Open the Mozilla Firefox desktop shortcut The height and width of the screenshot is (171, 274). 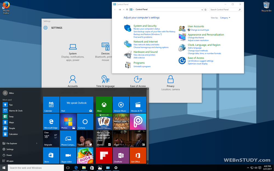(6, 8)
